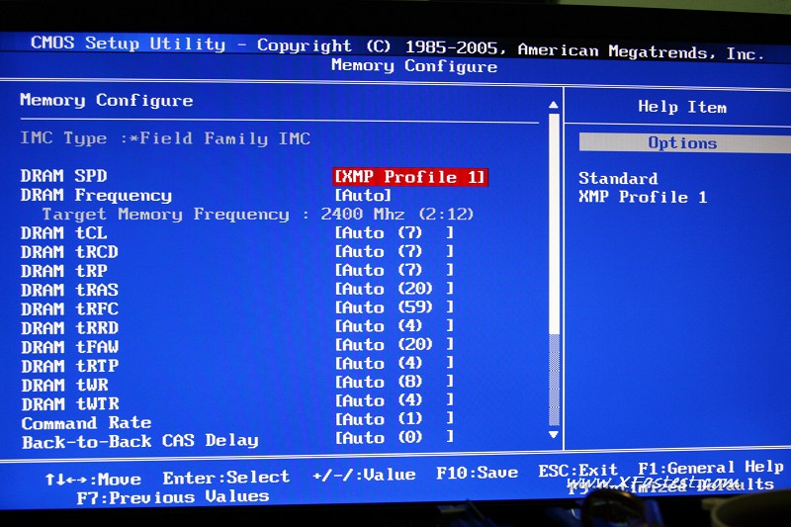Open Back-to-Back CAS Delay value
The image size is (791, 527).
(394, 437)
